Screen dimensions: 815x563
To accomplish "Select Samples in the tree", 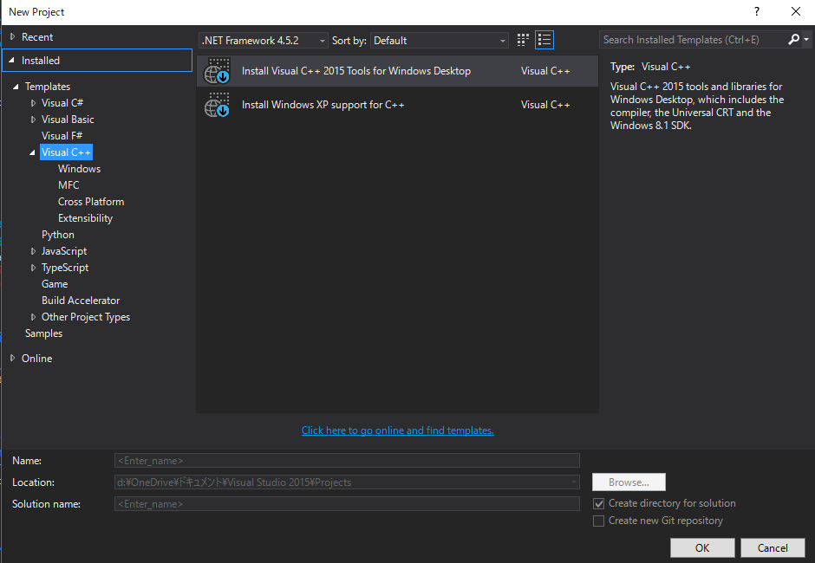I will point(43,333).
